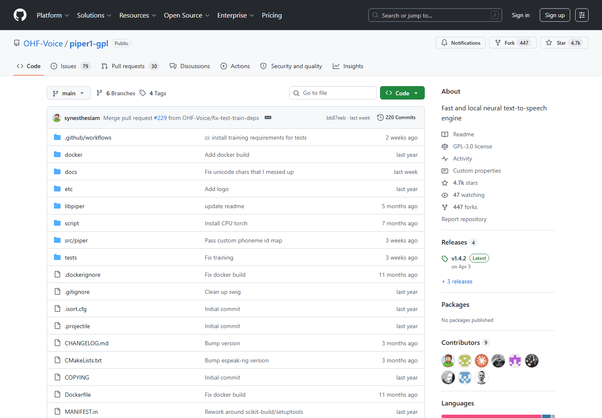The width and height of the screenshot is (602, 418).
Task: Click the Readme book icon in About
Action: [x=445, y=134]
